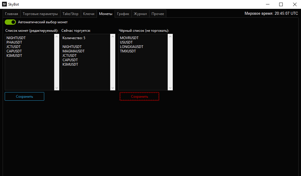Select CAPUSDT in the currently trading list
Screen dimensions: 301x176
tap(70, 60)
